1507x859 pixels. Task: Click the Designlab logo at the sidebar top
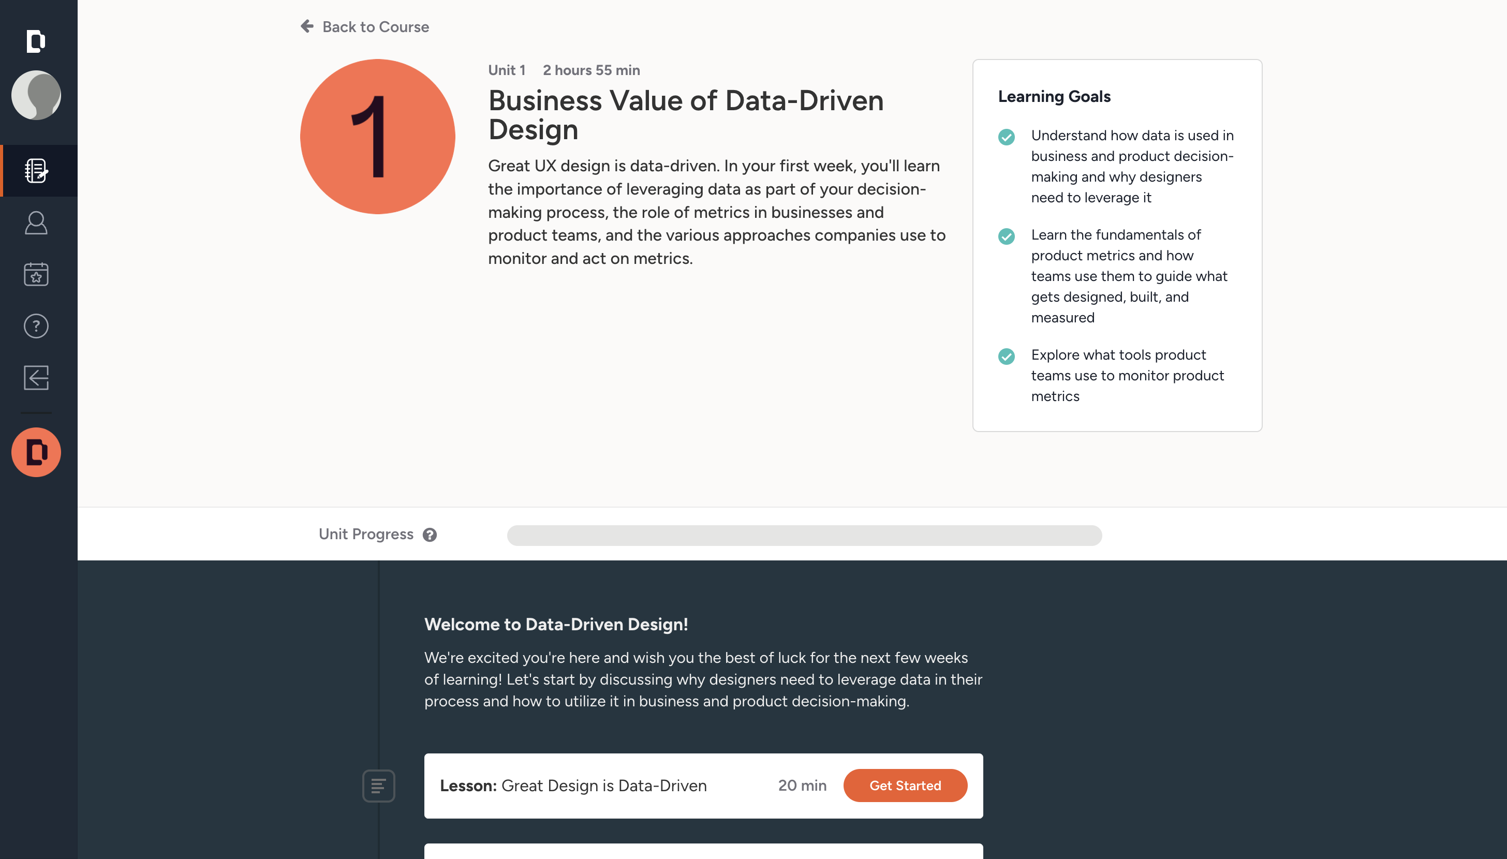click(x=35, y=41)
